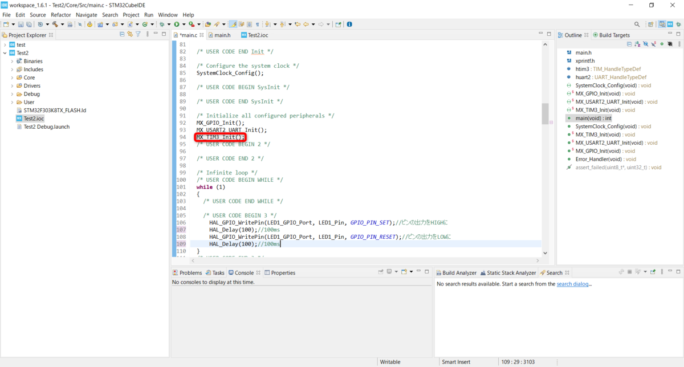This screenshot has width=684, height=367.
Task: Toggle Show Whitespace Characters paragraph icon
Action: point(258,25)
